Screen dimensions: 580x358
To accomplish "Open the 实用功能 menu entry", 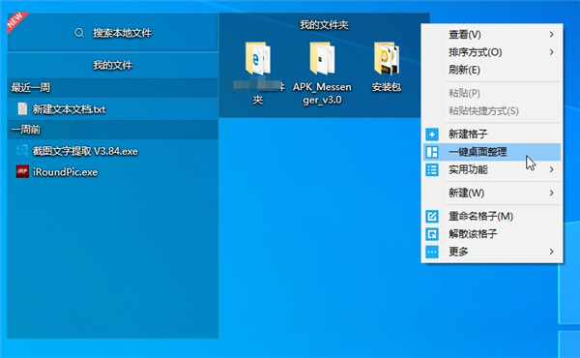I will pyautogui.click(x=492, y=169).
